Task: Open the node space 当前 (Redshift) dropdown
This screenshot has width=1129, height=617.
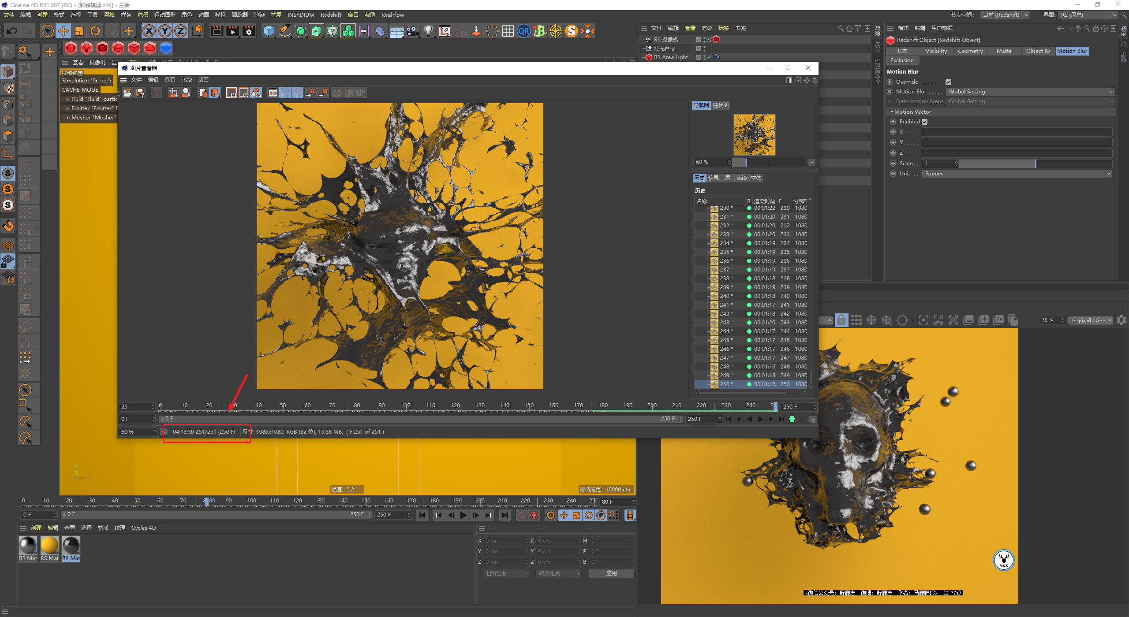Action: (x=1005, y=15)
